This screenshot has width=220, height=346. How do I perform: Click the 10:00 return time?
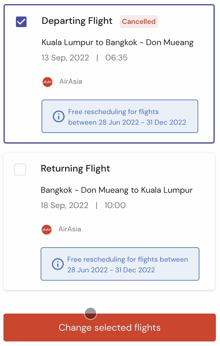[115, 205]
